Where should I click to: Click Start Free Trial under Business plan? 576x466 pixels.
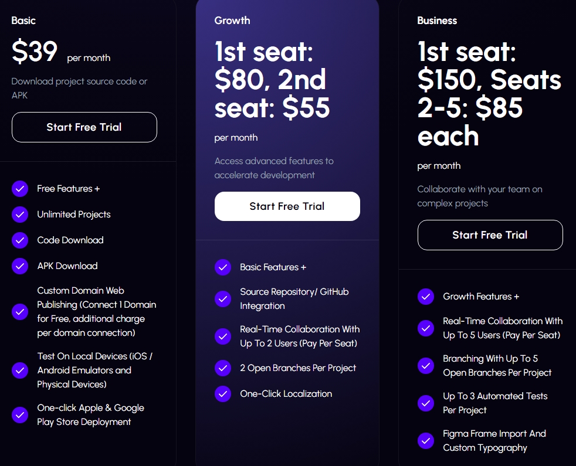pyautogui.click(x=490, y=235)
